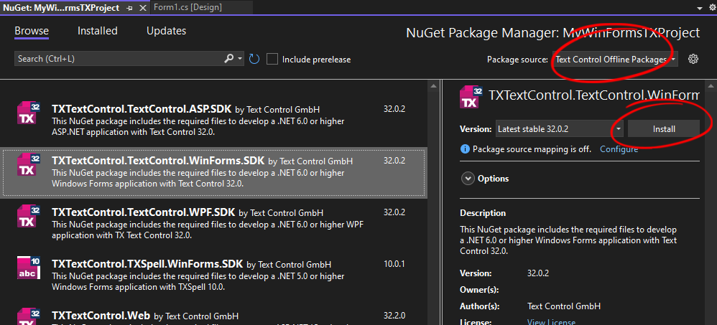The image size is (717, 325).
Task: Expand the Options section
Action: [x=467, y=179]
